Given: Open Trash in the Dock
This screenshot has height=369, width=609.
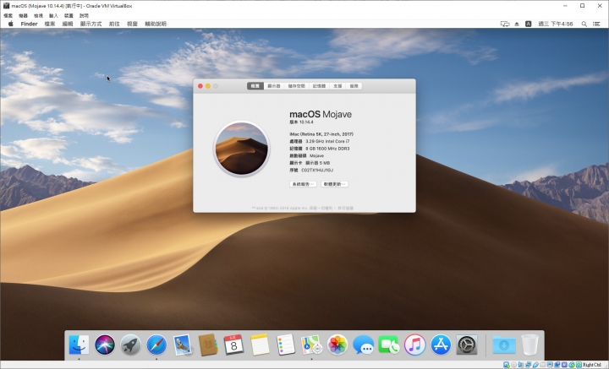Looking at the screenshot, I should point(529,345).
